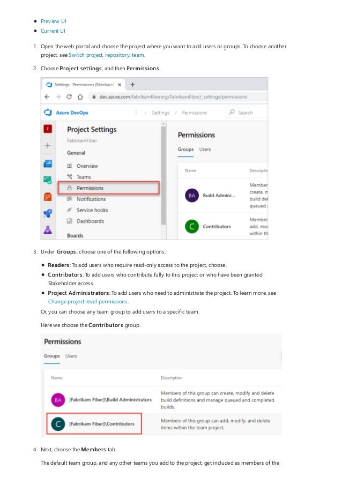Reload the page with refresh icon
Image resolution: width=342 pixels, height=484 pixels.
[x=69, y=96]
